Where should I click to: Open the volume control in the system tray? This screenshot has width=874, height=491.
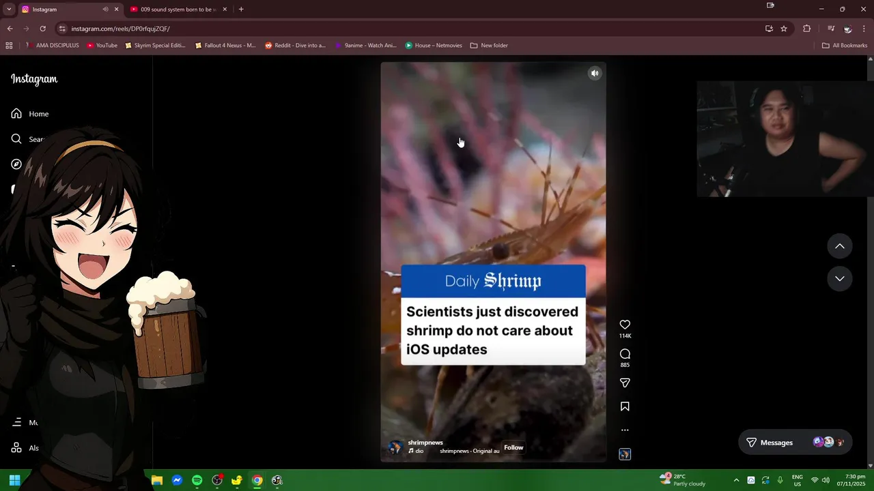(x=826, y=480)
